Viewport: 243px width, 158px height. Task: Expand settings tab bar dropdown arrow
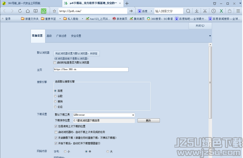(x=210, y=36)
